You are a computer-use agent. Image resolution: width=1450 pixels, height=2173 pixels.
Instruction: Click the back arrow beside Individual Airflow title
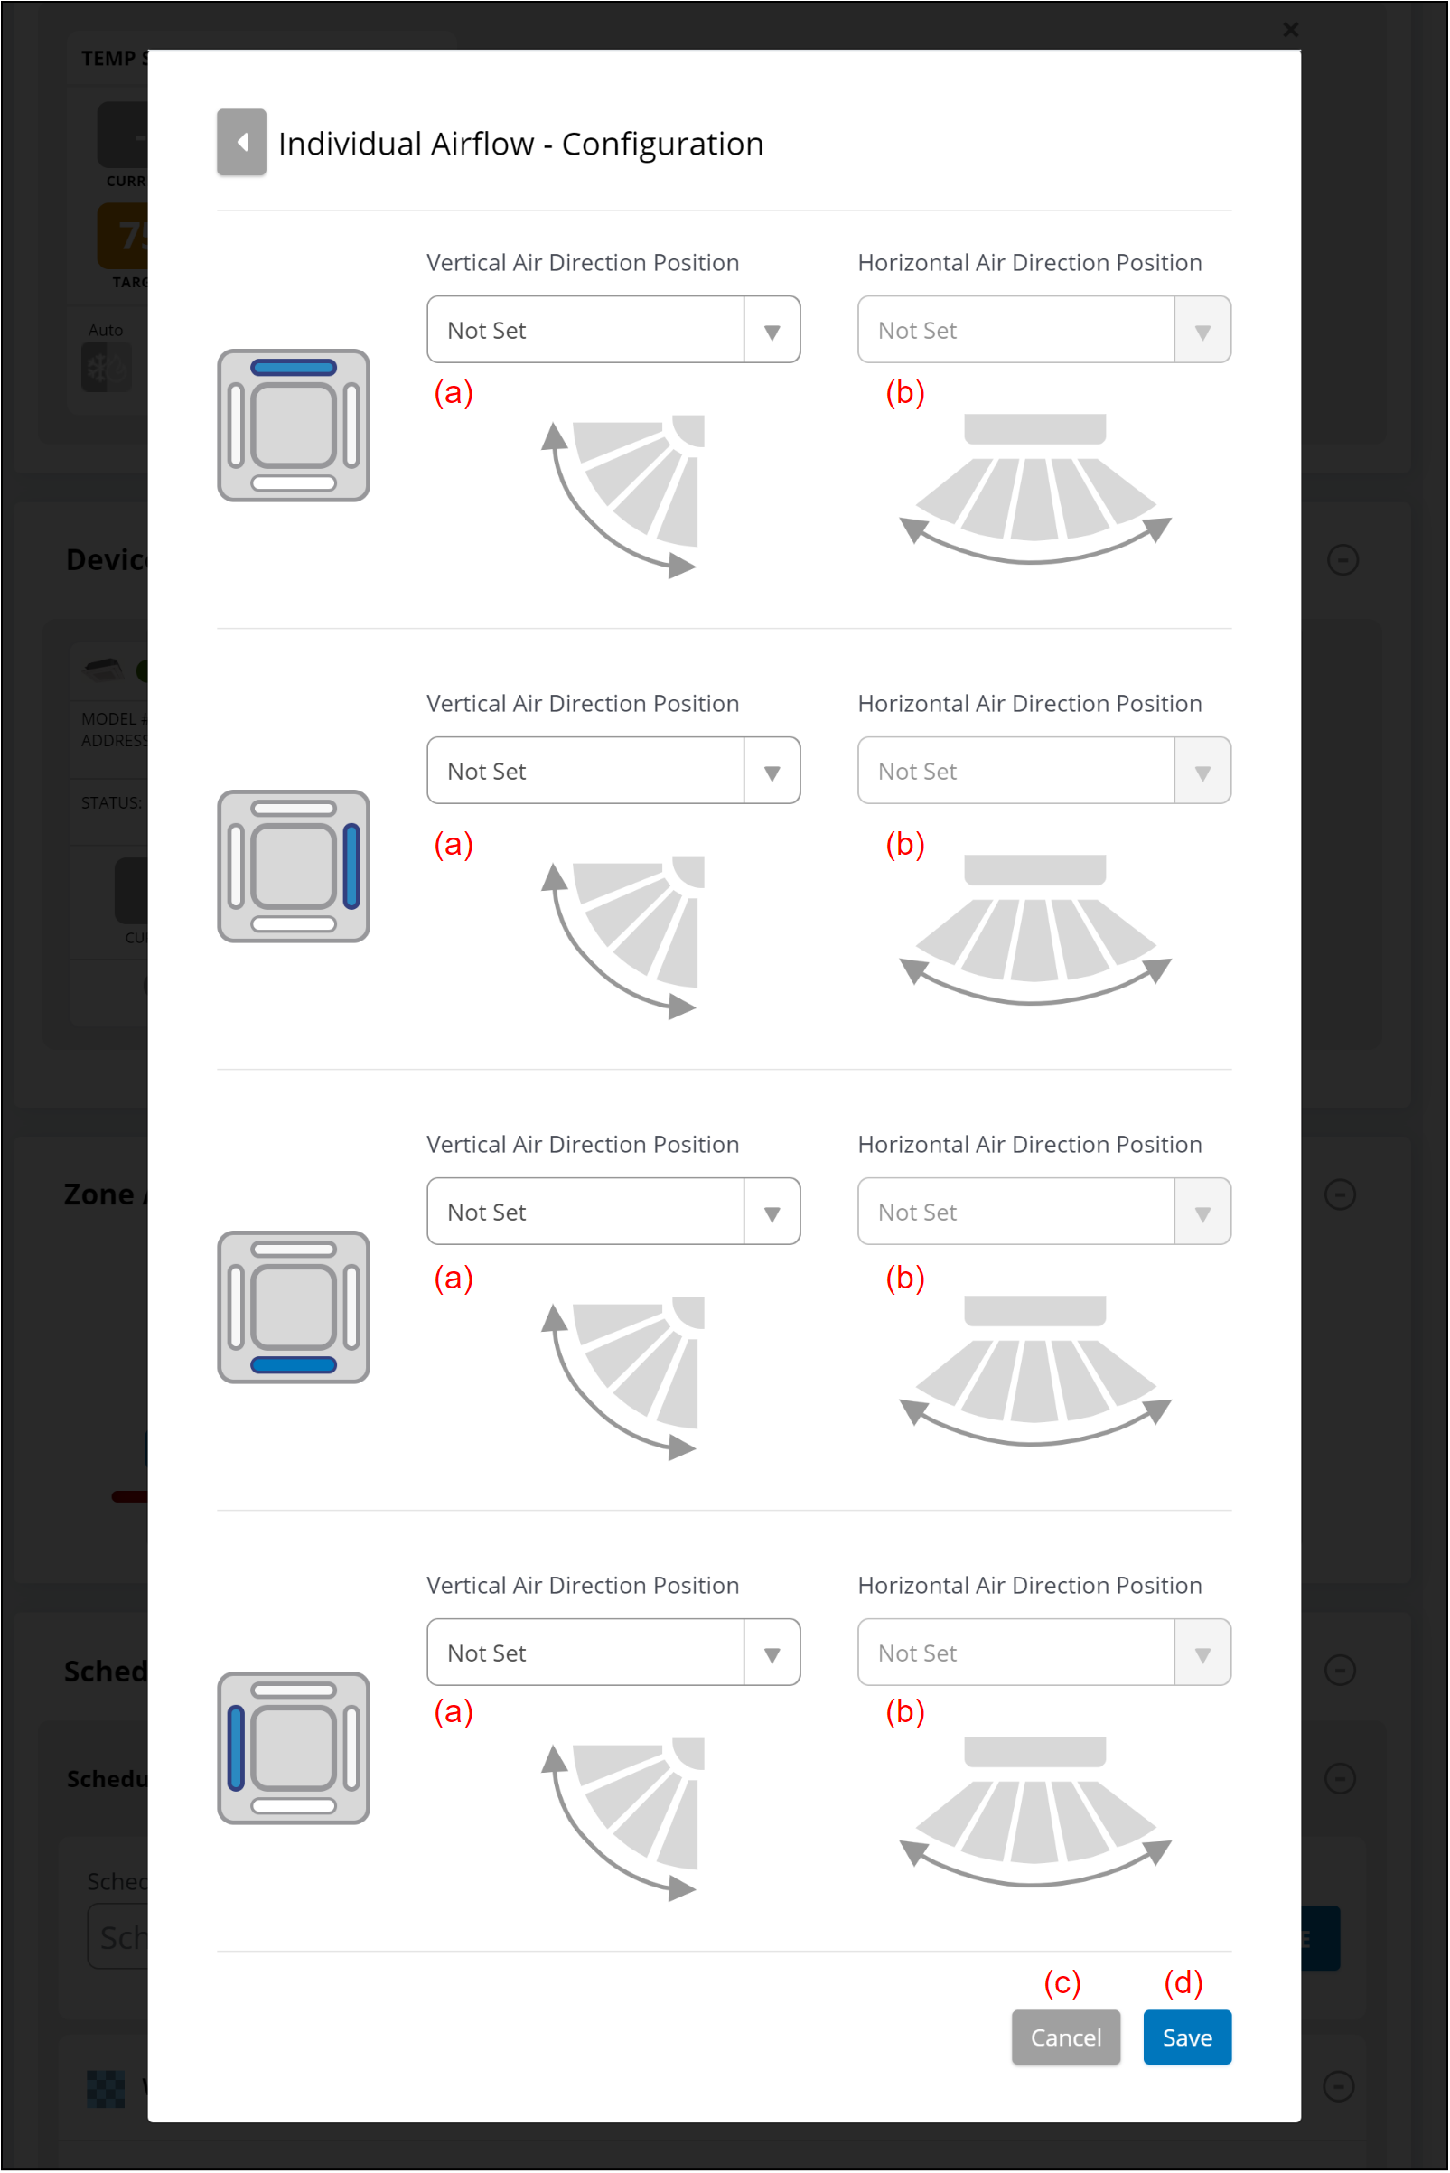pos(241,143)
